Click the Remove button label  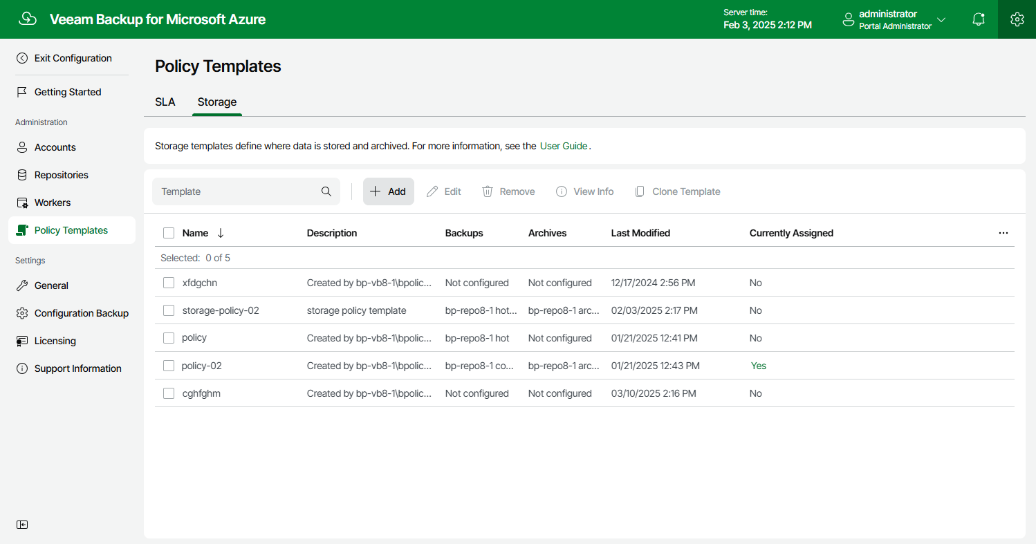[x=517, y=191]
